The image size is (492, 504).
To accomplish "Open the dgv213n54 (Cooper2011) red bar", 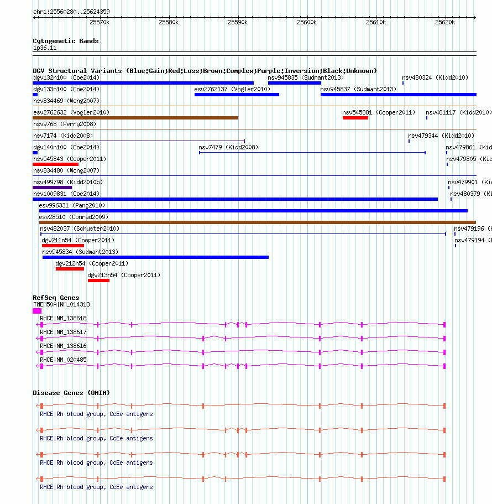I will coord(98,280).
